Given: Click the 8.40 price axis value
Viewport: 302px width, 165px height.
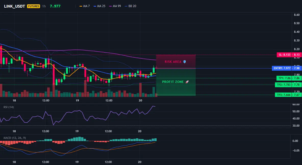Looking at the screenshot, I should tap(297, 32).
